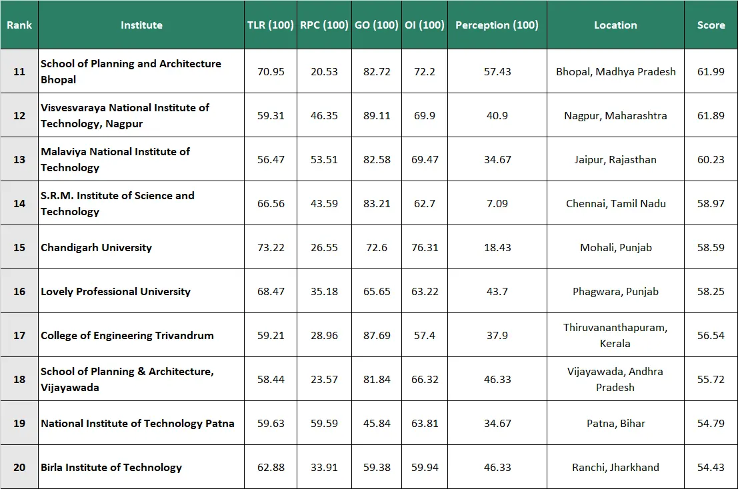Click the 7.09 perception value

pos(497,203)
